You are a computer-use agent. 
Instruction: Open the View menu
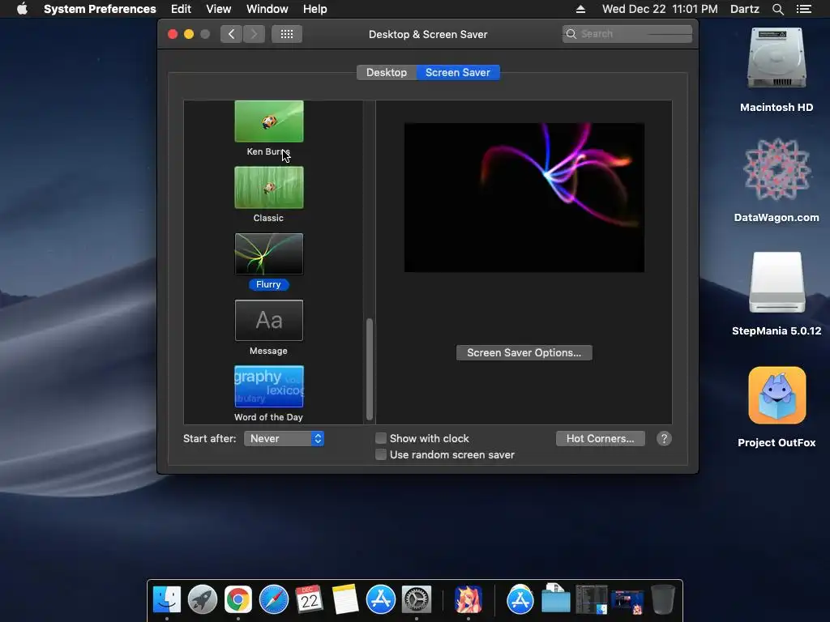tap(218, 9)
